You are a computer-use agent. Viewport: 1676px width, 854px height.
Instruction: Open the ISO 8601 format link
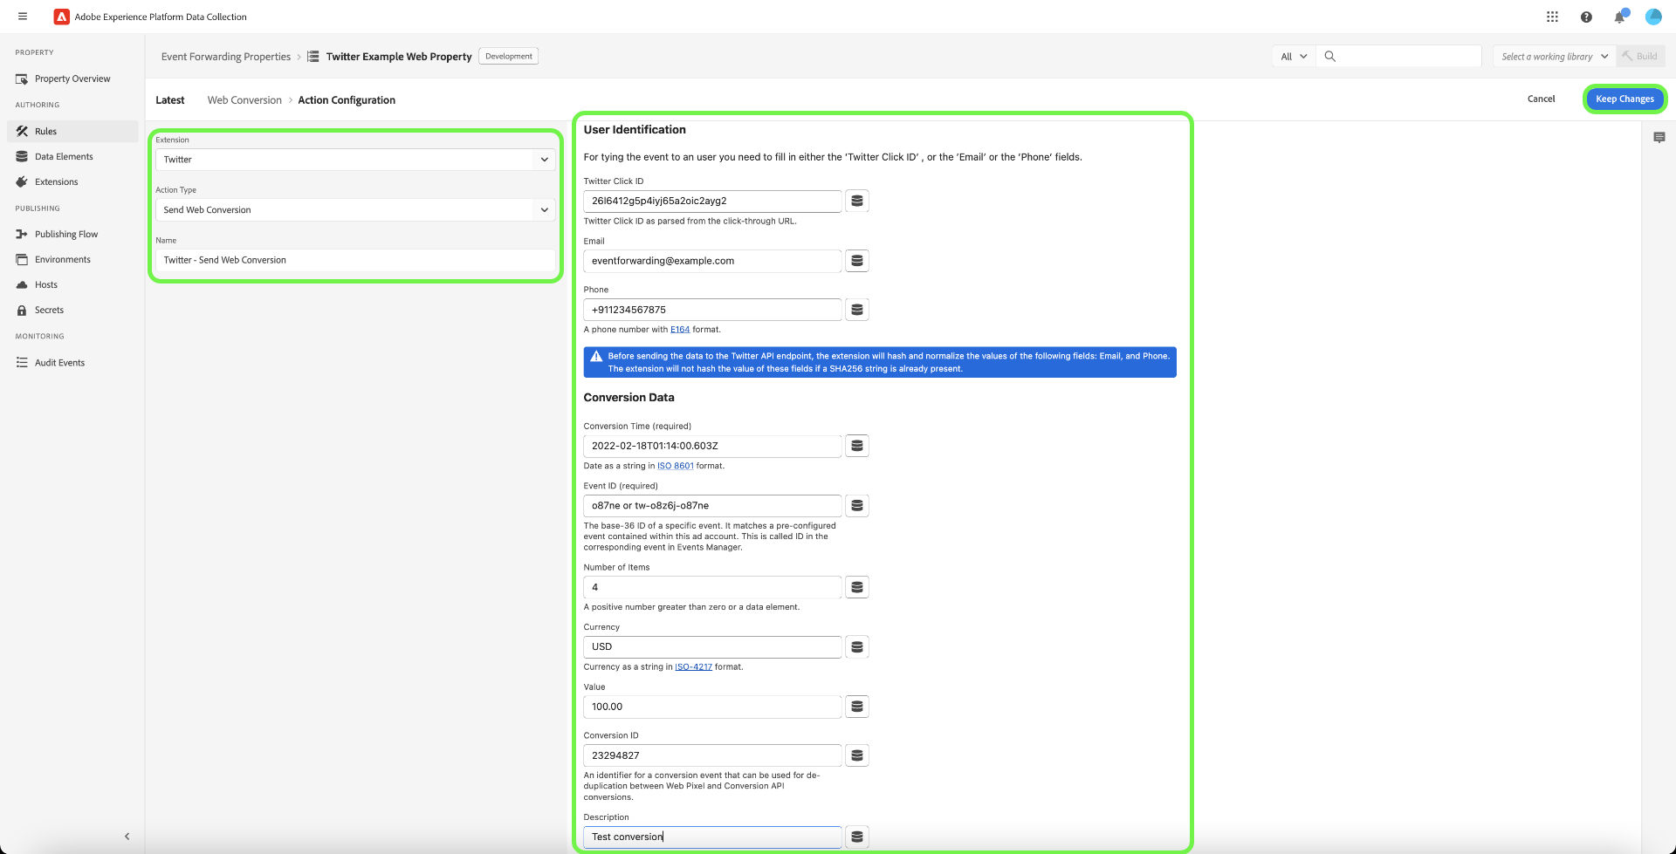click(676, 466)
